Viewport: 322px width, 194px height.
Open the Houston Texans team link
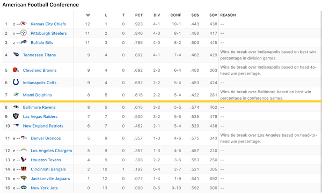(x=46, y=160)
